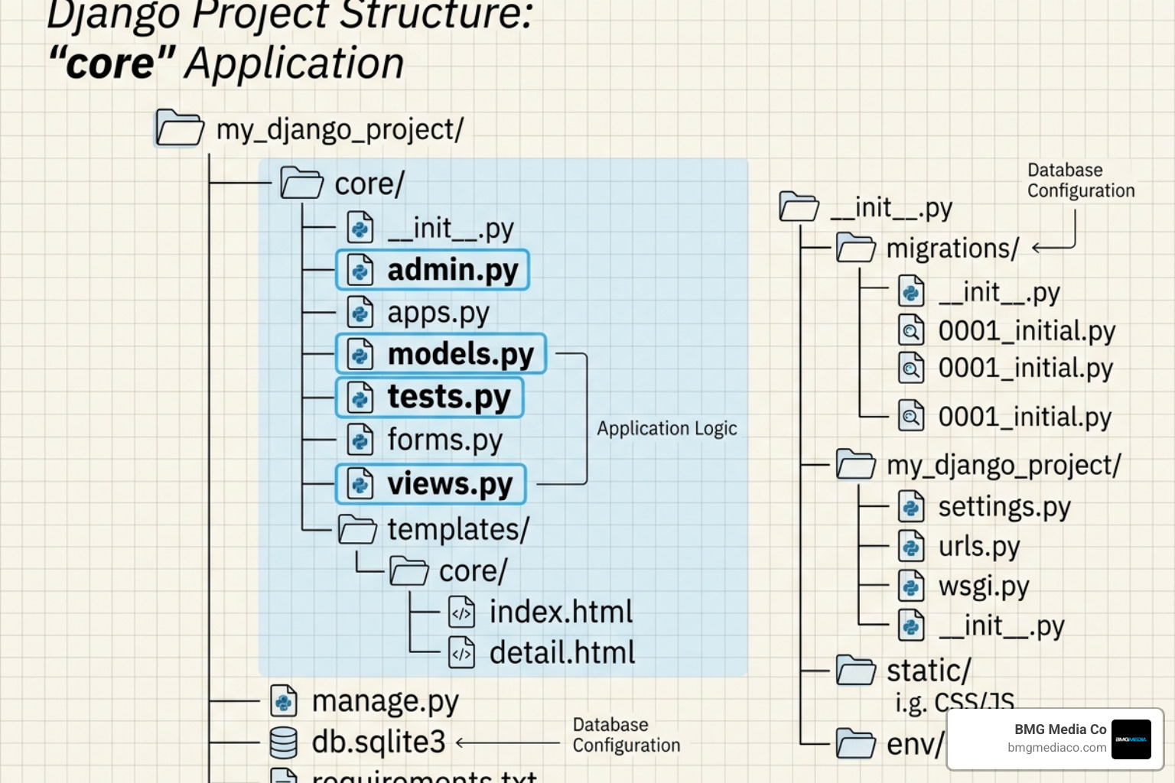Select the HTML code icon for detail.html
Image resolution: width=1175 pixels, height=783 pixels.
click(461, 653)
